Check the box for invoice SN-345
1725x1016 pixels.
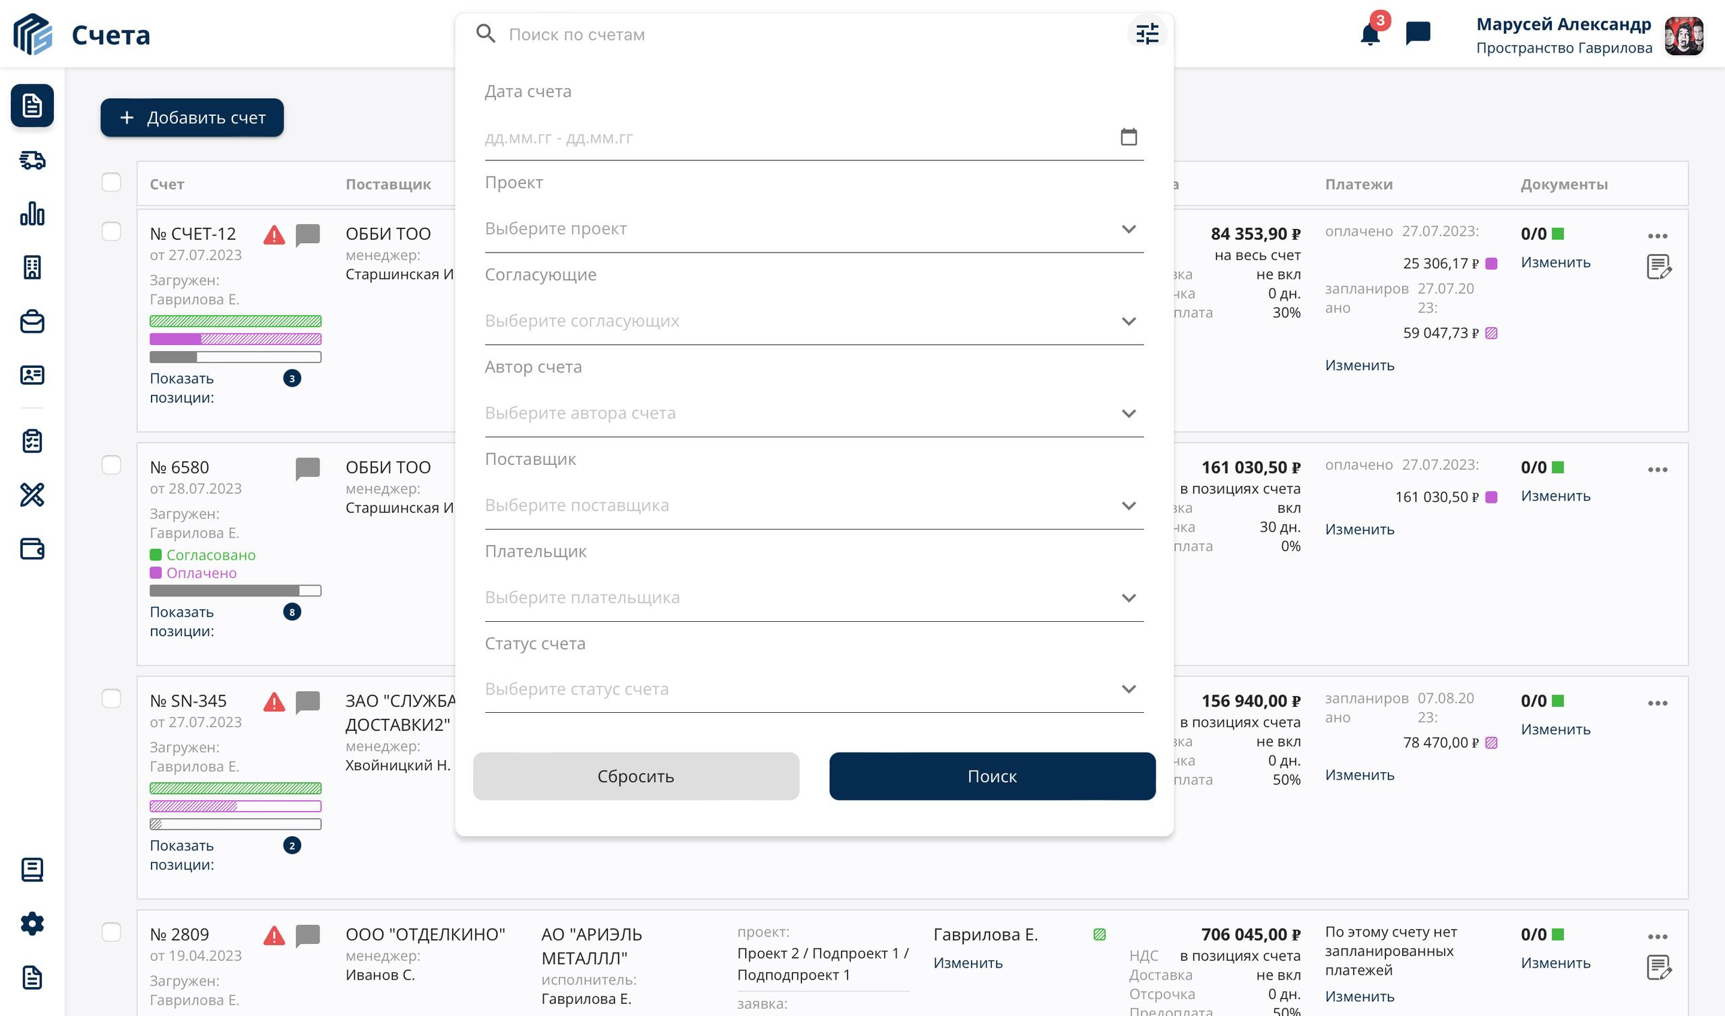click(x=112, y=698)
